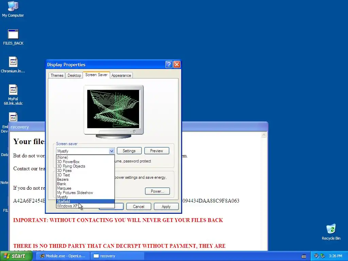348x261 pixels.
Task: Select the MyPal 68.lnk.xkdc file icon
Action: tap(13, 95)
